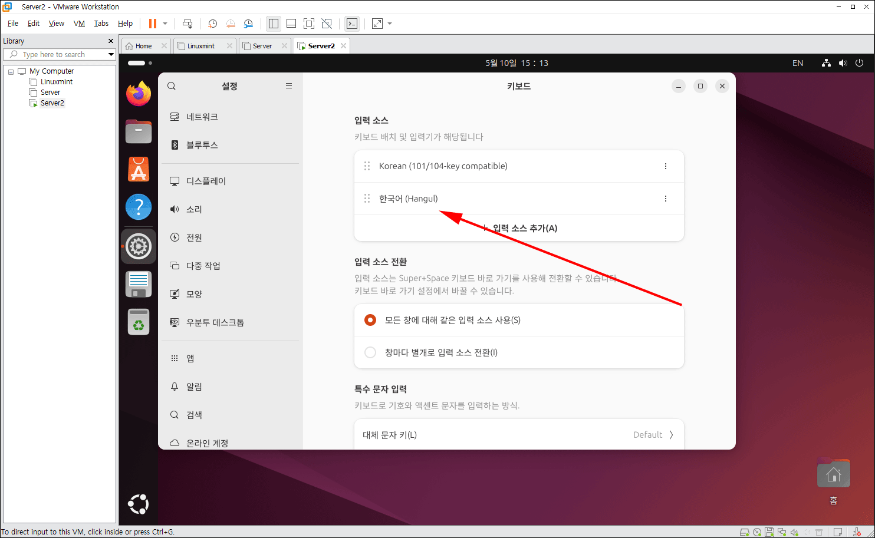The height and width of the screenshot is (538, 875).
Task: Open the 우분투 데스크톱 settings panel
Action: (230, 322)
